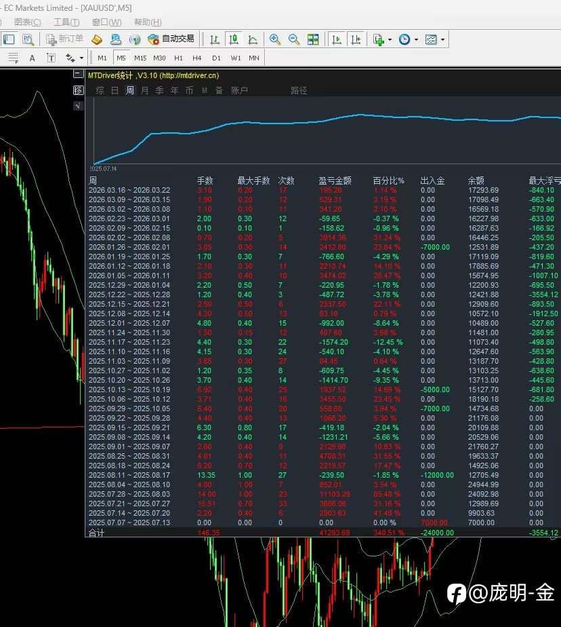
Task: Toggle chart auto scroll icon
Action: click(337, 39)
